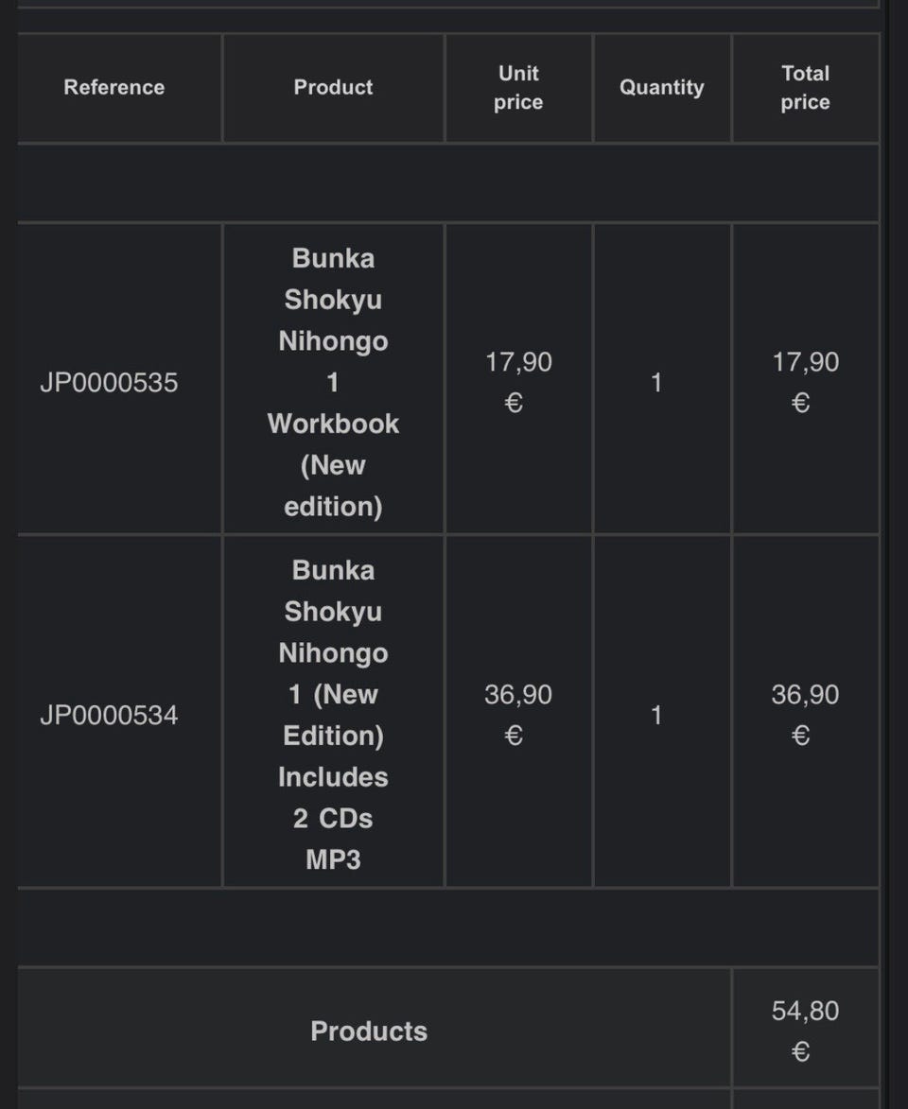908x1109 pixels.
Task: Select reference code JP0000535
Action: (109, 383)
